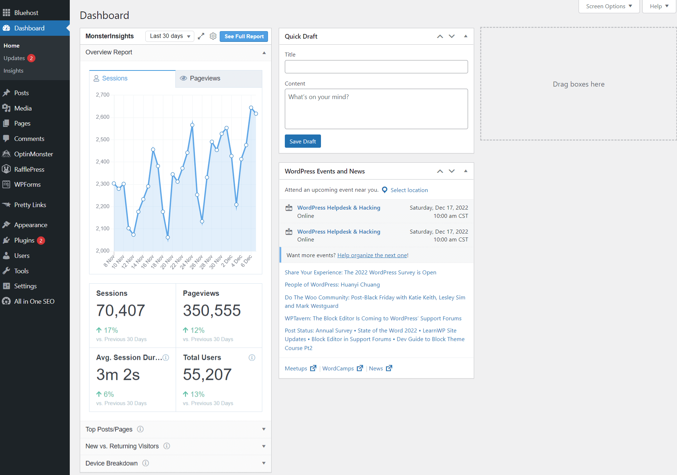Click the Total Users info icon
Image resolution: width=677 pixels, height=475 pixels.
click(x=252, y=357)
